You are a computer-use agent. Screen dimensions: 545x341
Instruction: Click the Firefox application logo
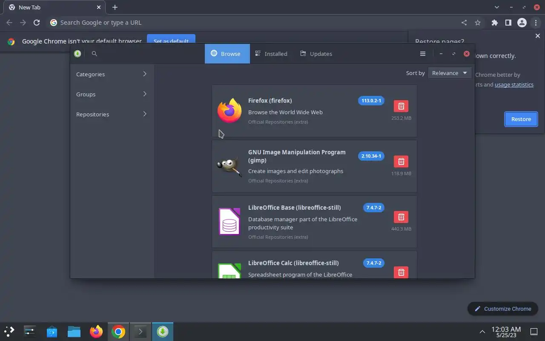click(229, 110)
